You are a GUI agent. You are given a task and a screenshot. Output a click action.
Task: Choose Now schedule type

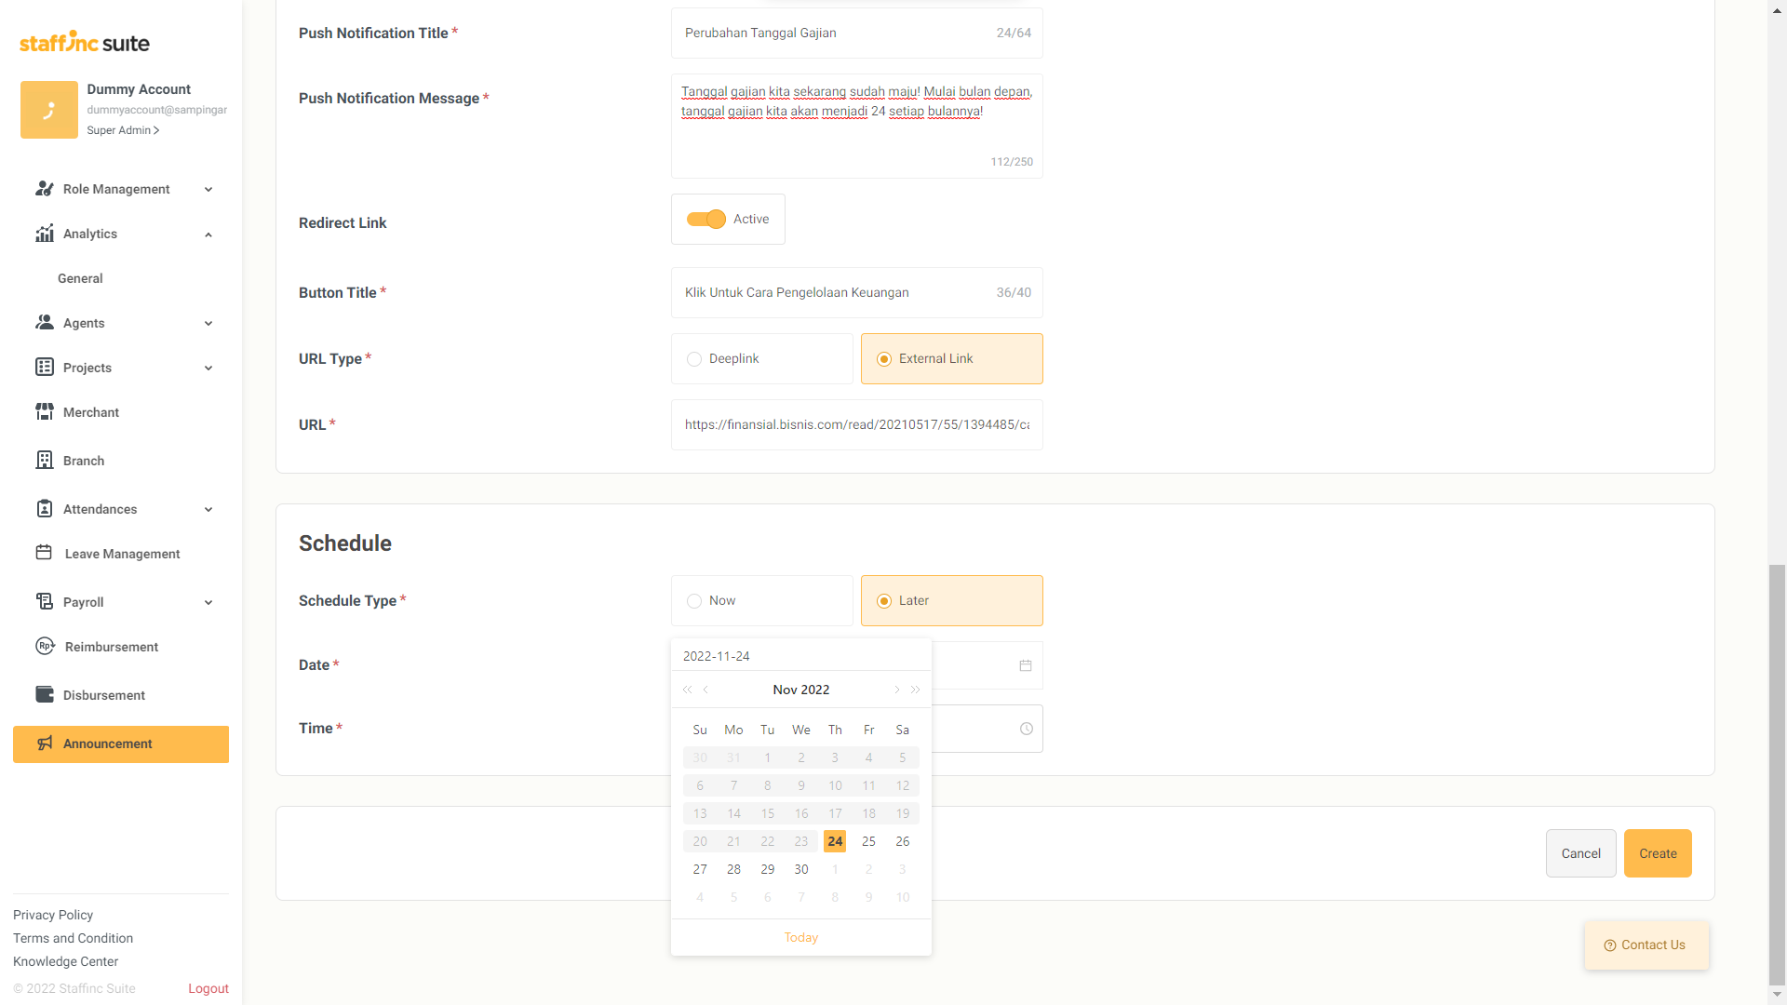(x=761, y=601)
